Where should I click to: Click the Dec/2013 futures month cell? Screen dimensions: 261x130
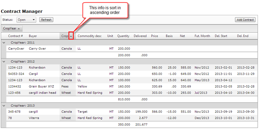pyautogui.click(x=202, y=118)
